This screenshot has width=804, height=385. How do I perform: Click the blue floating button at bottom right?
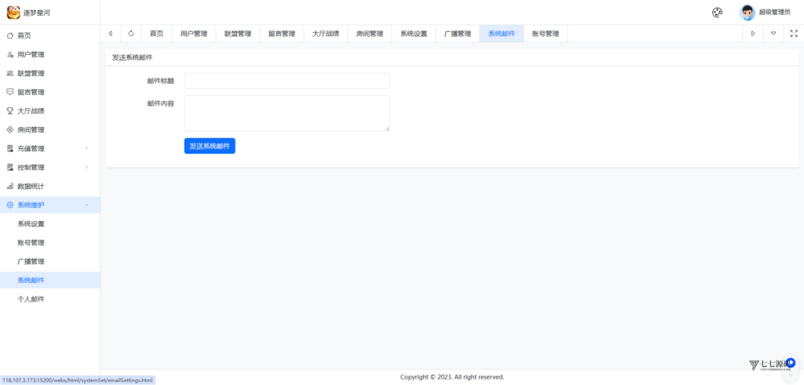[791, 362]
